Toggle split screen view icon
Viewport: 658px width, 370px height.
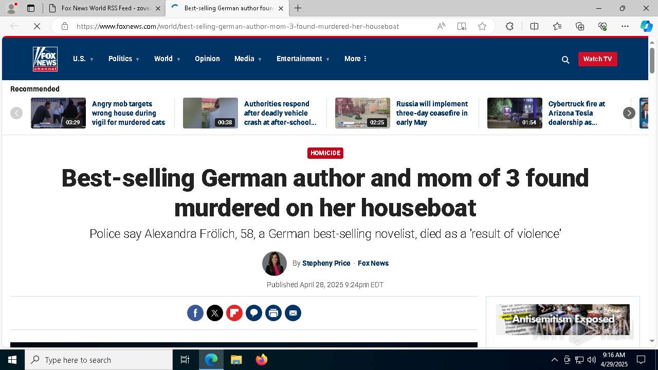(534, 26)
